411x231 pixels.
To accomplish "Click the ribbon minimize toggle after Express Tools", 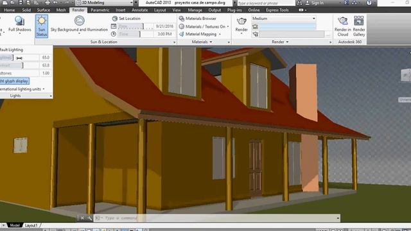I will (x=301, y=10).
